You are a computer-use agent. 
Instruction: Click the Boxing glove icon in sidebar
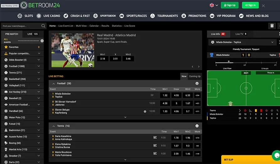(6, 143)
